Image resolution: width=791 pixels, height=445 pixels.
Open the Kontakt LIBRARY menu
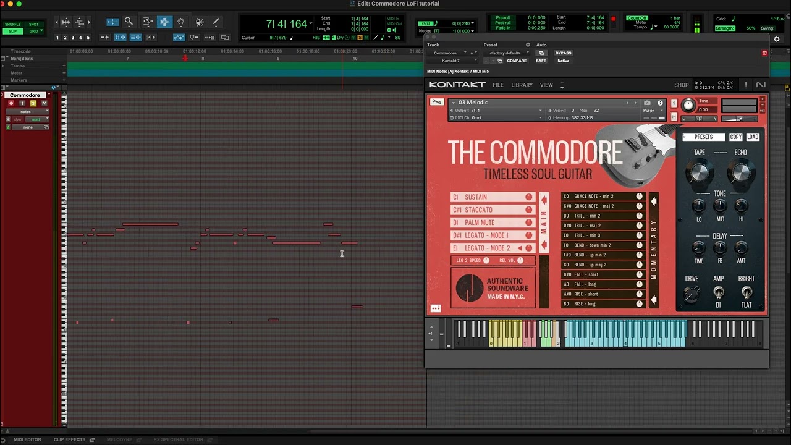click(x=522, y=85)
